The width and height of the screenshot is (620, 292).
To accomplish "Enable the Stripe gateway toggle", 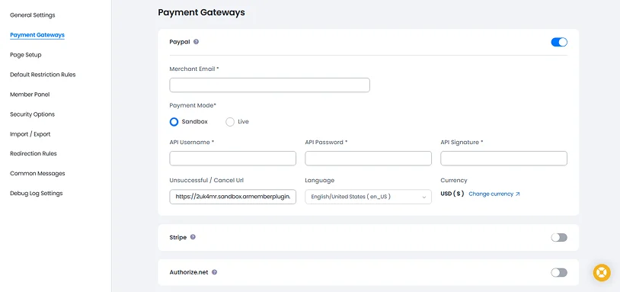I will pos(559,237).
